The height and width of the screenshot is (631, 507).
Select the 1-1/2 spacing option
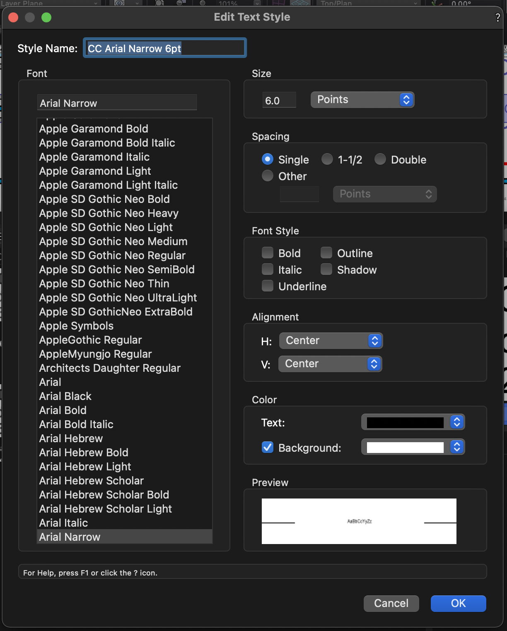point(327,159)
